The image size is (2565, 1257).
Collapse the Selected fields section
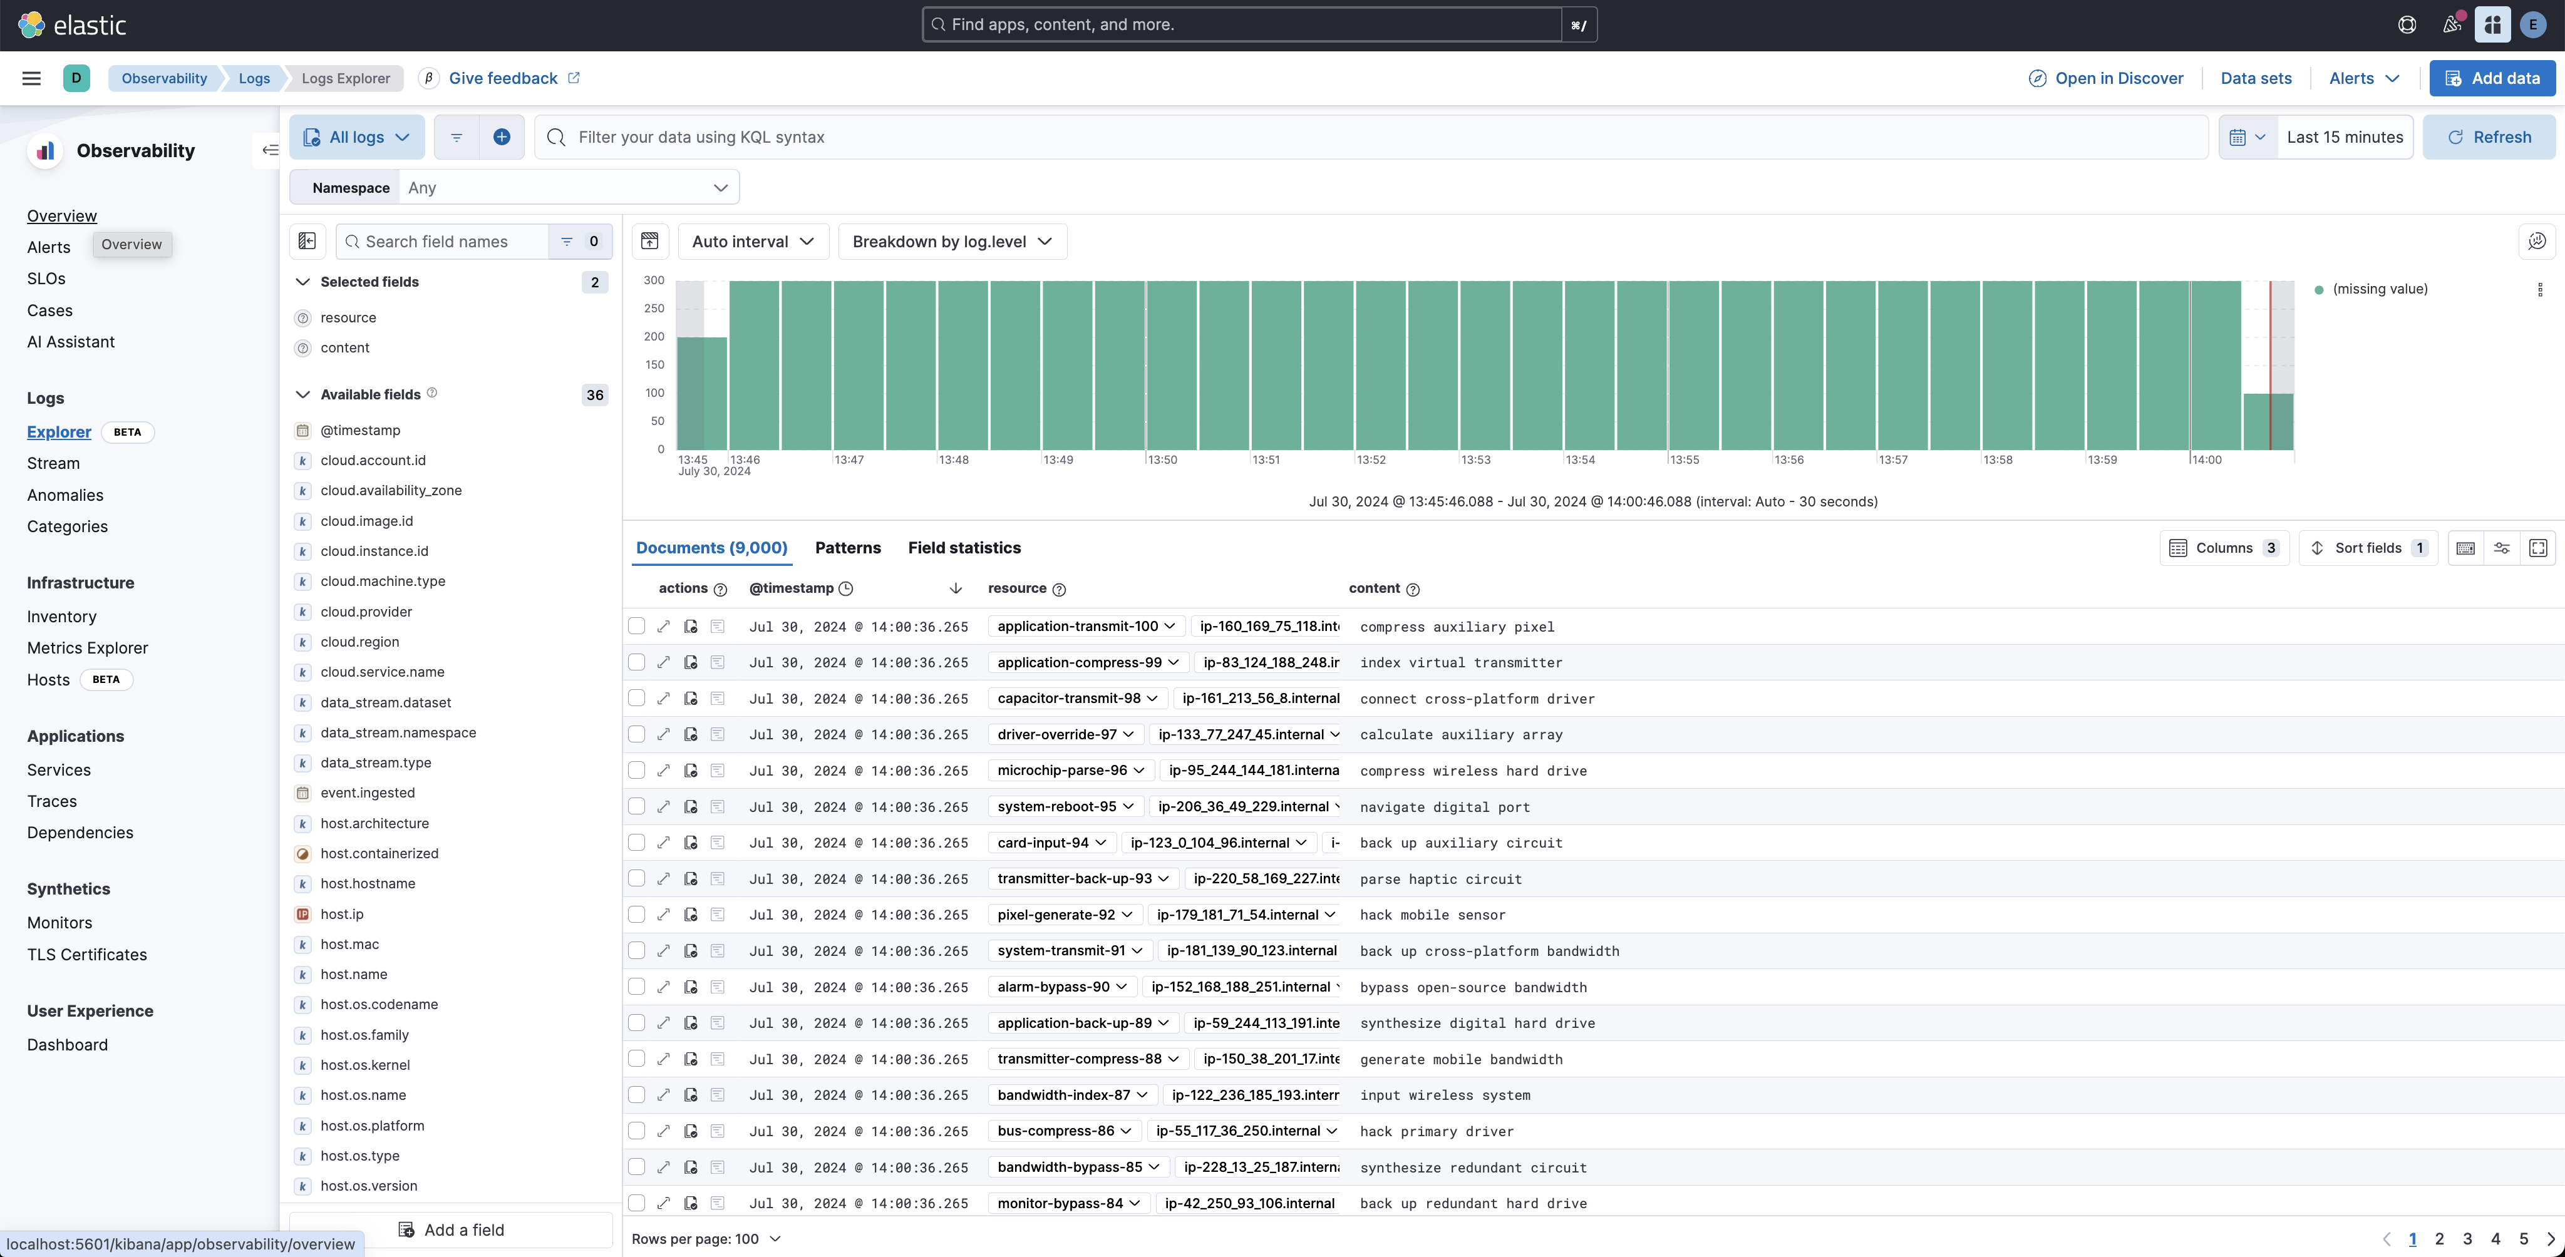302,282
